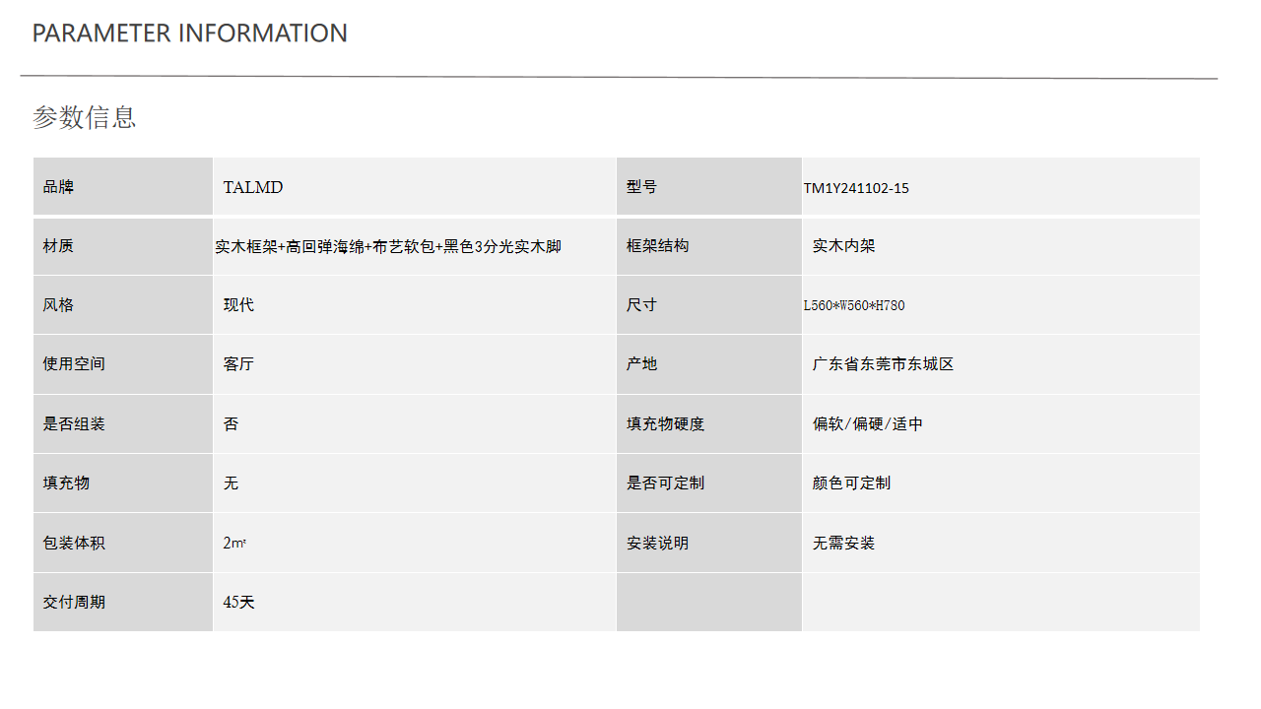Click the 交付周期 label cell
Screen dimensions: 1261x709
point(74,602)
